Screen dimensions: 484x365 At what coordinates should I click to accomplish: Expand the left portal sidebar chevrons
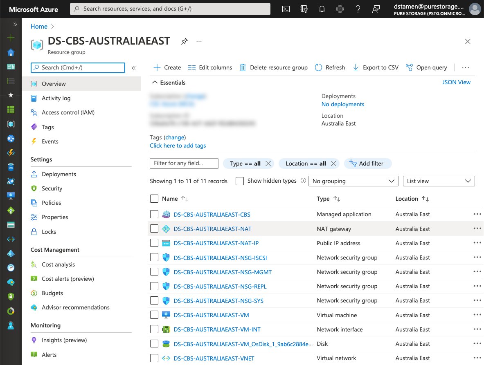tap(15, 24)
